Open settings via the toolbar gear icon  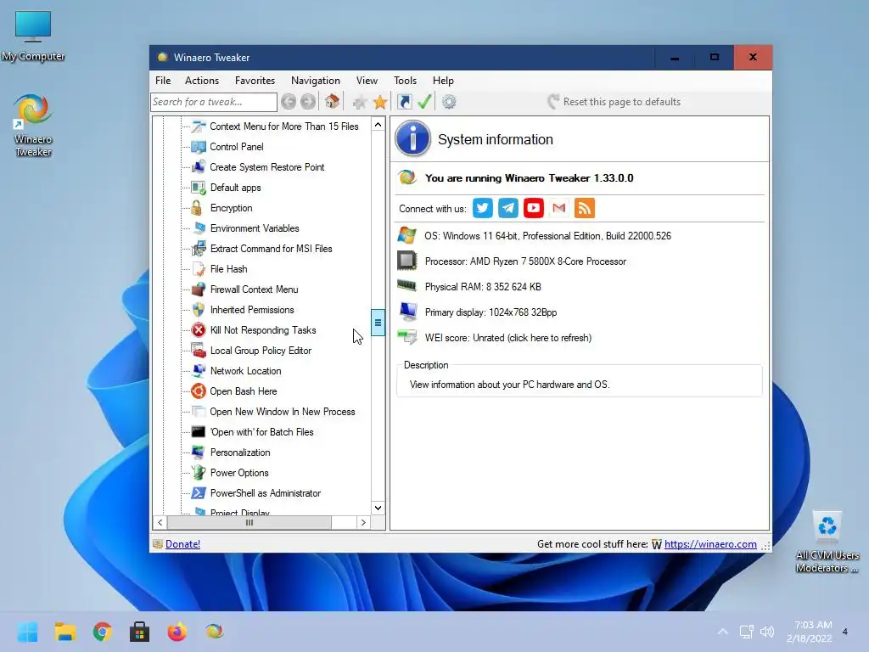pyautogui.click(x=449, y=102)
